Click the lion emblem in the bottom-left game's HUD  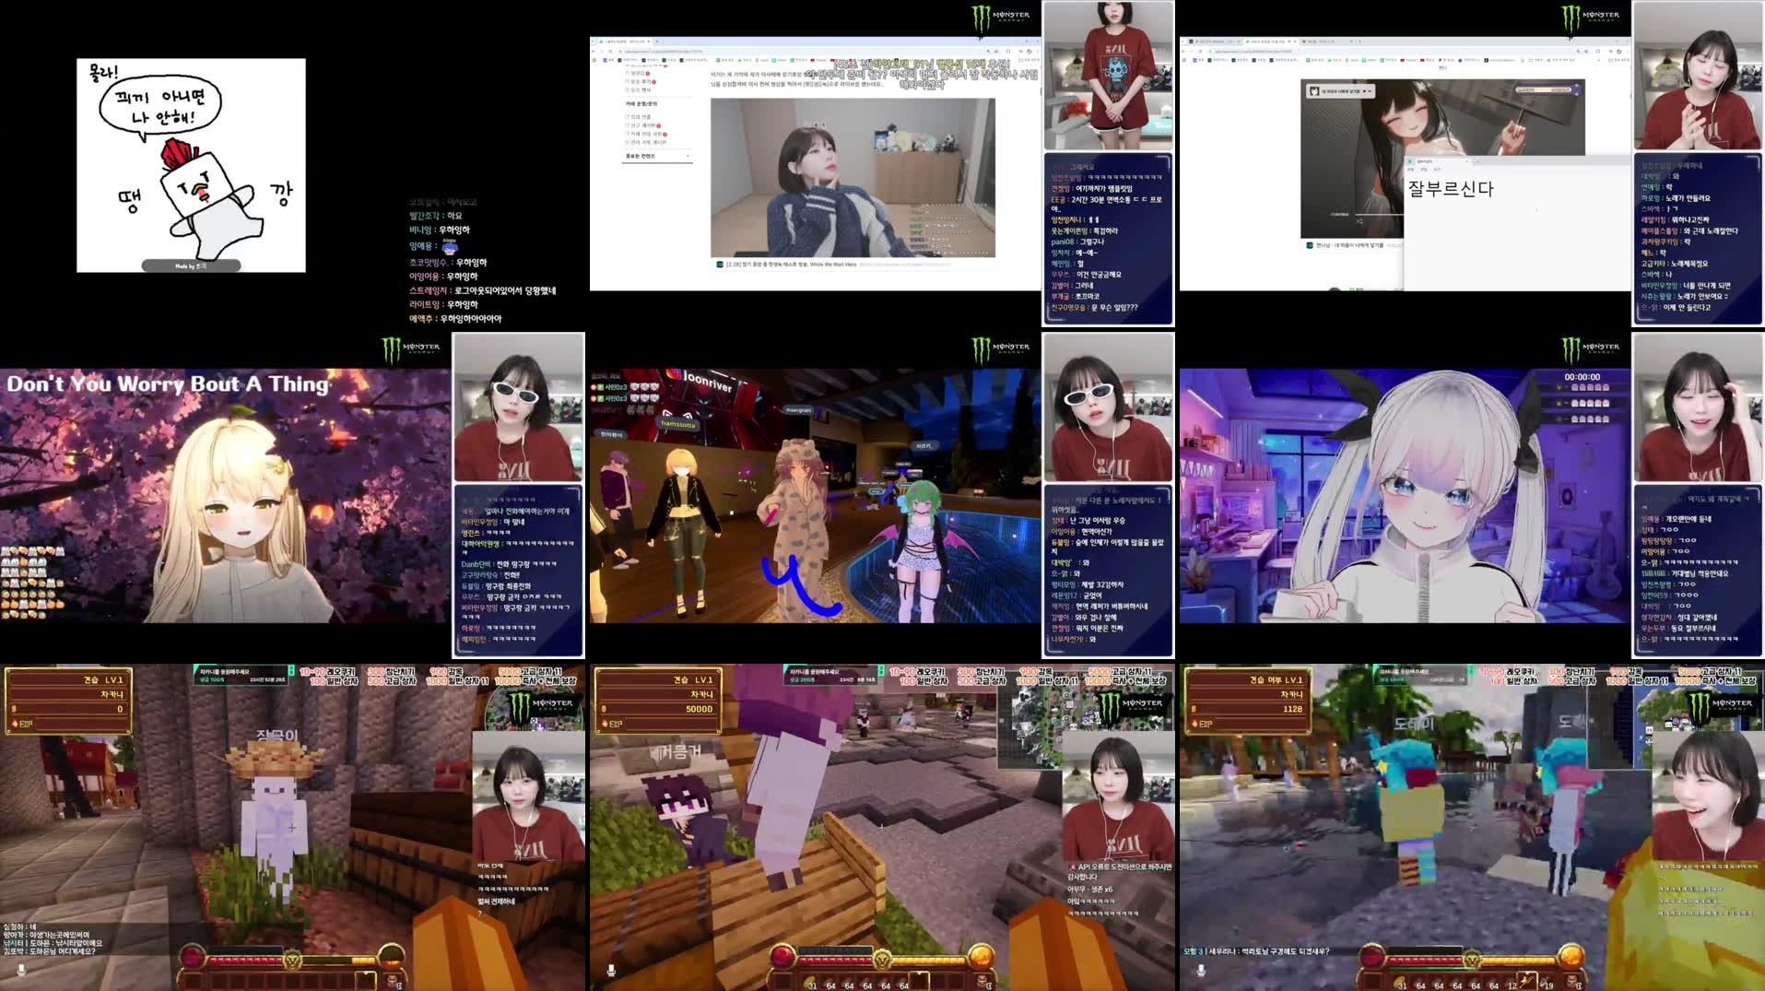tap(292, 960)
